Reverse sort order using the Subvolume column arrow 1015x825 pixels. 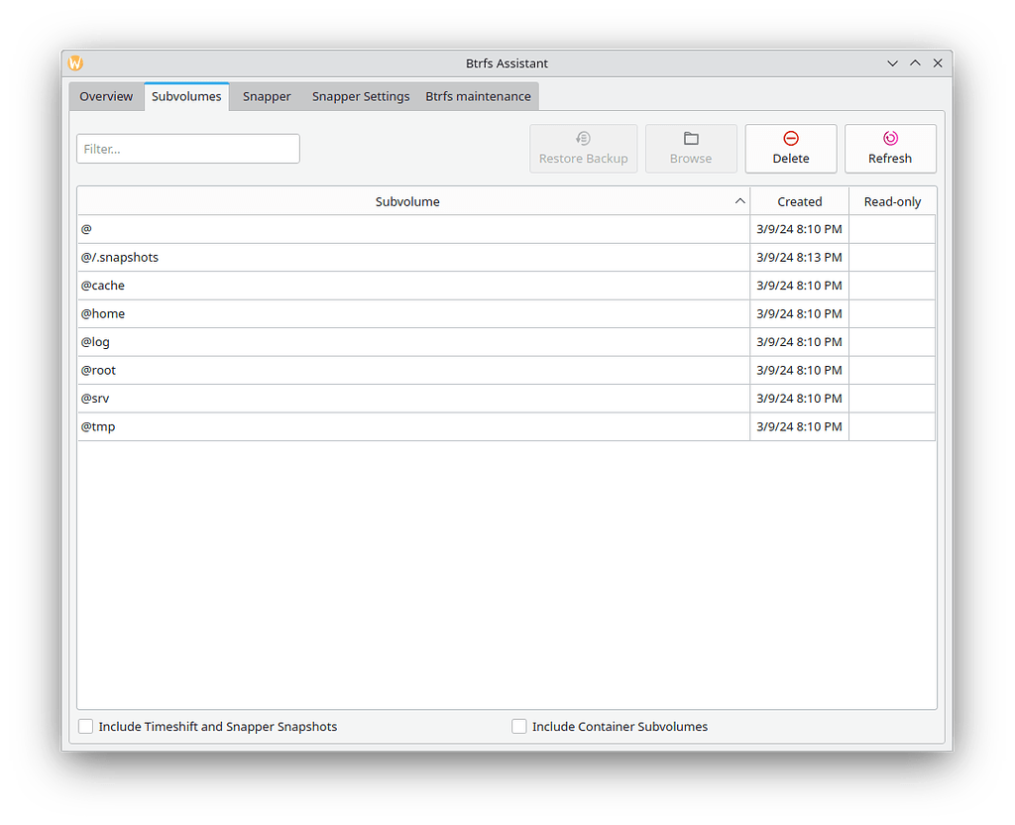pyautogui.click(x=739, y=200)
